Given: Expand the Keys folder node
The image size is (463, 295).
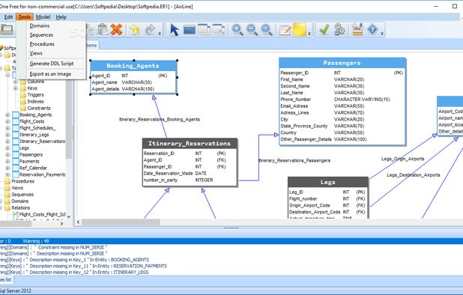Looking at the screenshot, I should pos(16,88).
